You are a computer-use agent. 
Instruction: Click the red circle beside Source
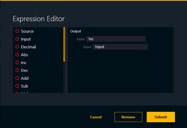tap(17, 31)
